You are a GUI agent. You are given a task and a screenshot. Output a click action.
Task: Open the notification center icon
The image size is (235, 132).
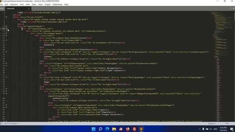232,129
